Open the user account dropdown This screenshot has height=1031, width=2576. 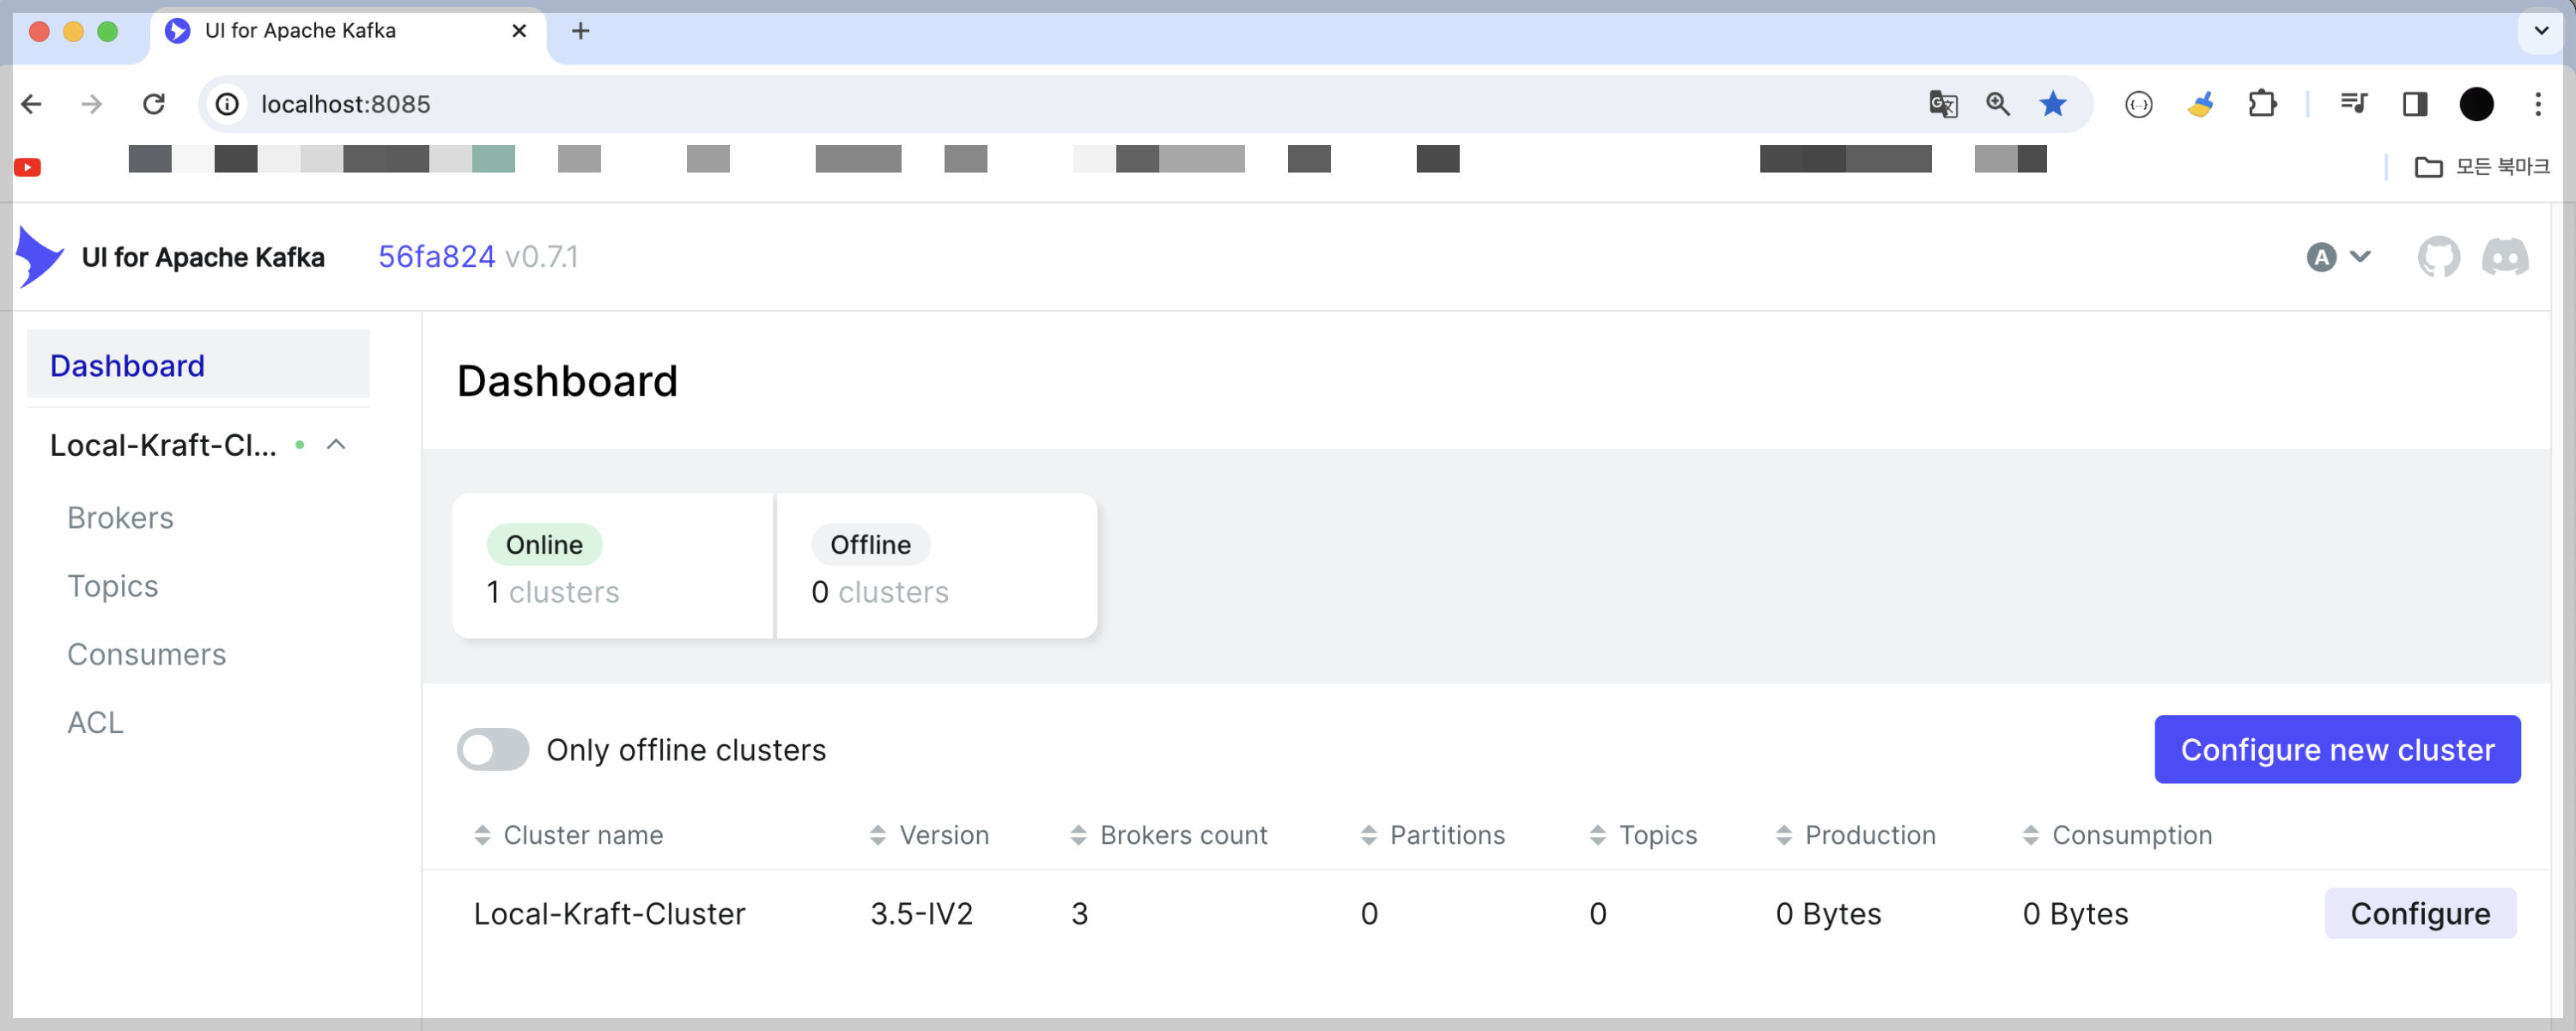(x=2338, y=257)
